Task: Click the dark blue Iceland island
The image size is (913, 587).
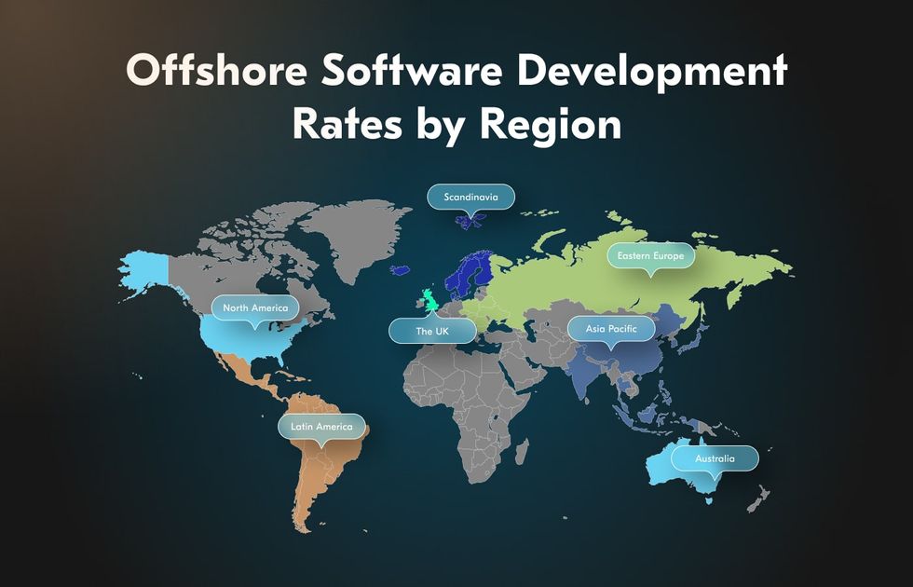Action: [x=400, y=270]
